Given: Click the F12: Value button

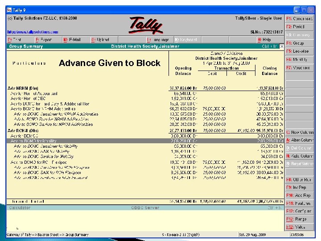Looking at the screenshot, I should pyautogui.click(x=299, y=227).
